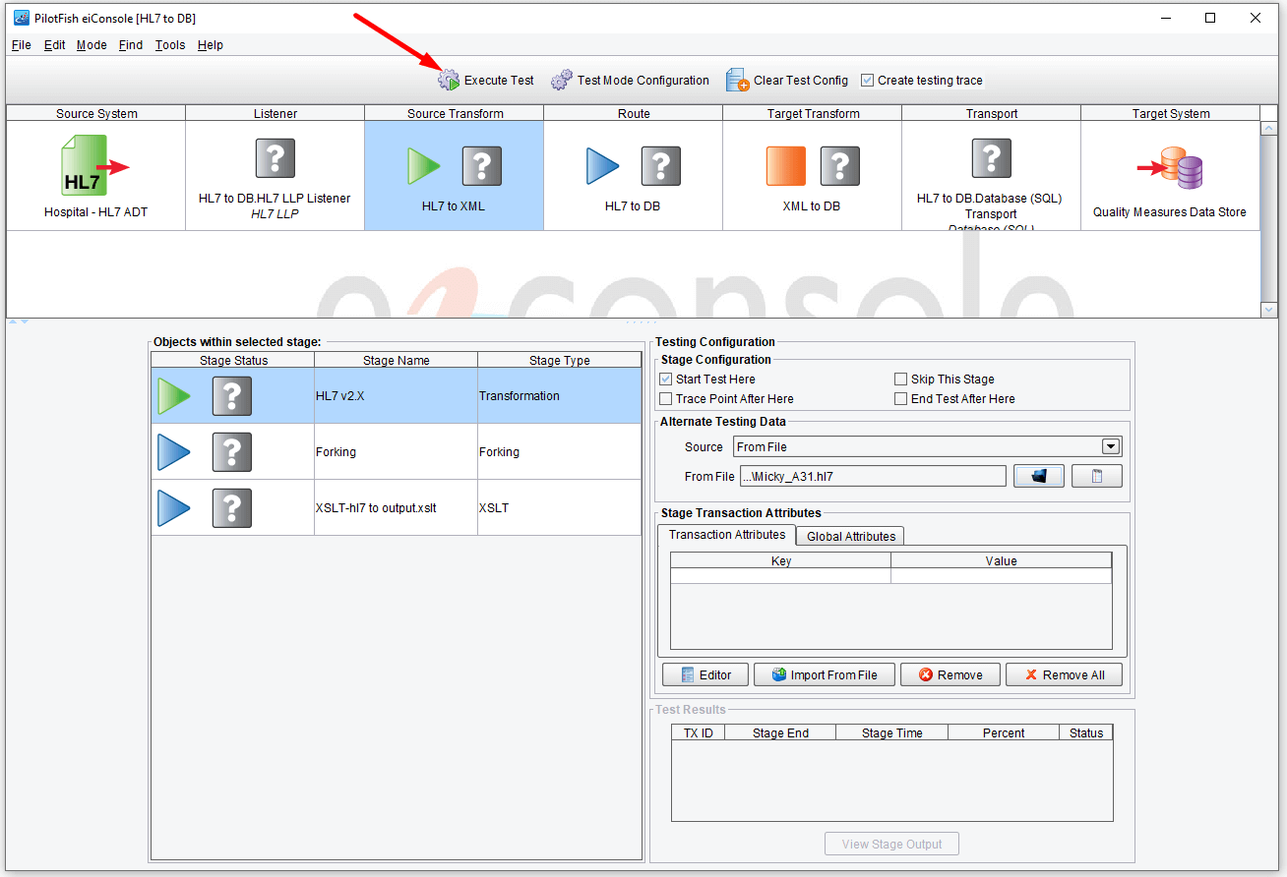Click the Stage Time column header
Screen dimensions: 1287x877
pyautogui.click(x=892, y=732)
